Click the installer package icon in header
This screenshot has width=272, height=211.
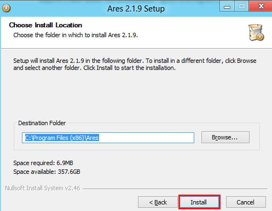point(256,32)
